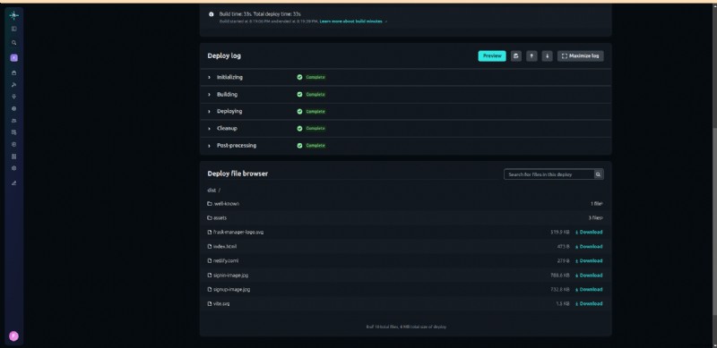
Task: Select the index.html file name
Action: tap(225, 247)
